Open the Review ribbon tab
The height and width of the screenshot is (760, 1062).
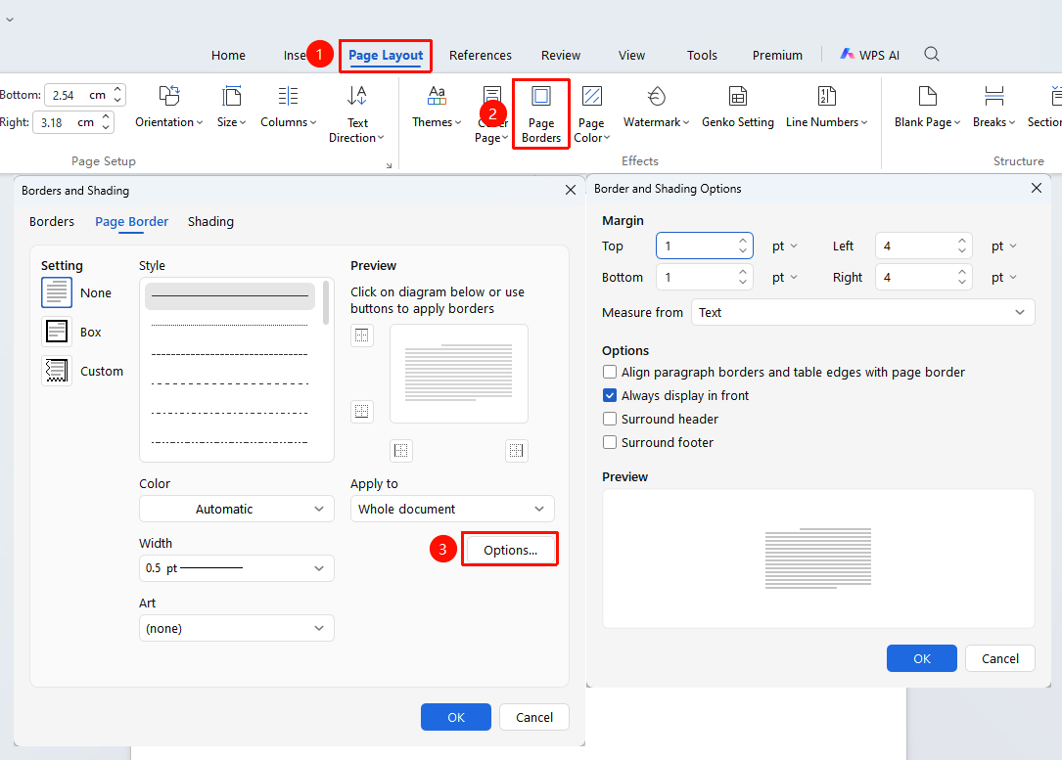(x=560, y=55)
